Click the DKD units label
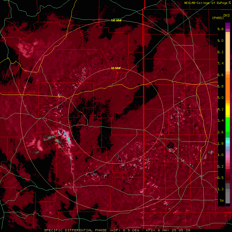This screenshot has width=232, height=232. pos(227,15)
